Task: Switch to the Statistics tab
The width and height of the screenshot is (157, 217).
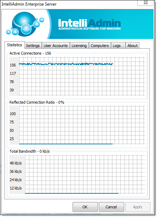Action: [x=15, y=45]
